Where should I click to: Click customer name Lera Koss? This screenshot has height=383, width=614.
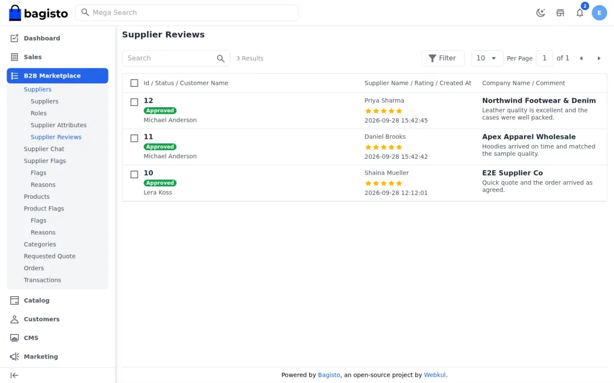coord(158,193)
